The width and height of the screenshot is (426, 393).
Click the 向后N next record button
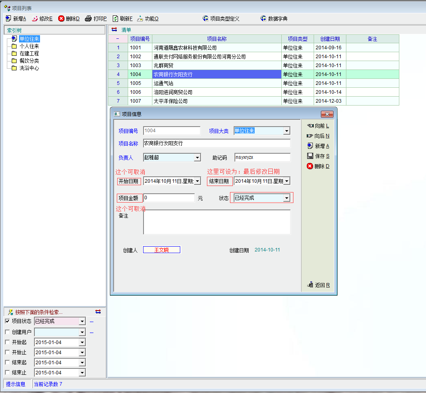click(x=318, y=136)
